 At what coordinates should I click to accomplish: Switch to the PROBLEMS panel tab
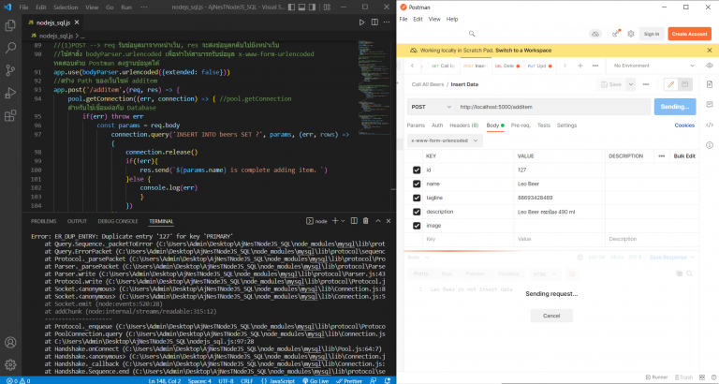click(44, 221)
